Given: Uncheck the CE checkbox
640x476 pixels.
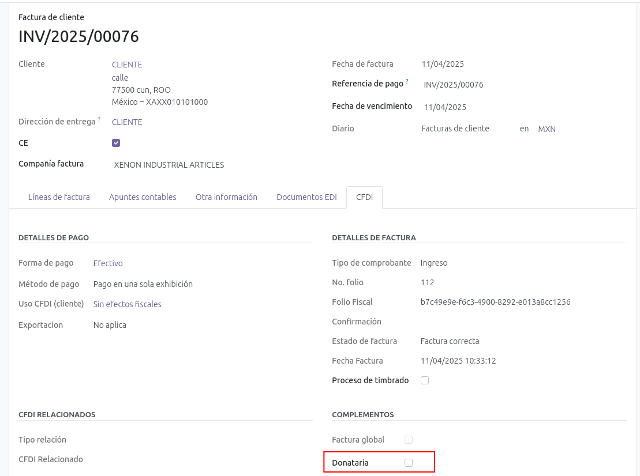Looking at the screenshot, I should coord(116,143).
